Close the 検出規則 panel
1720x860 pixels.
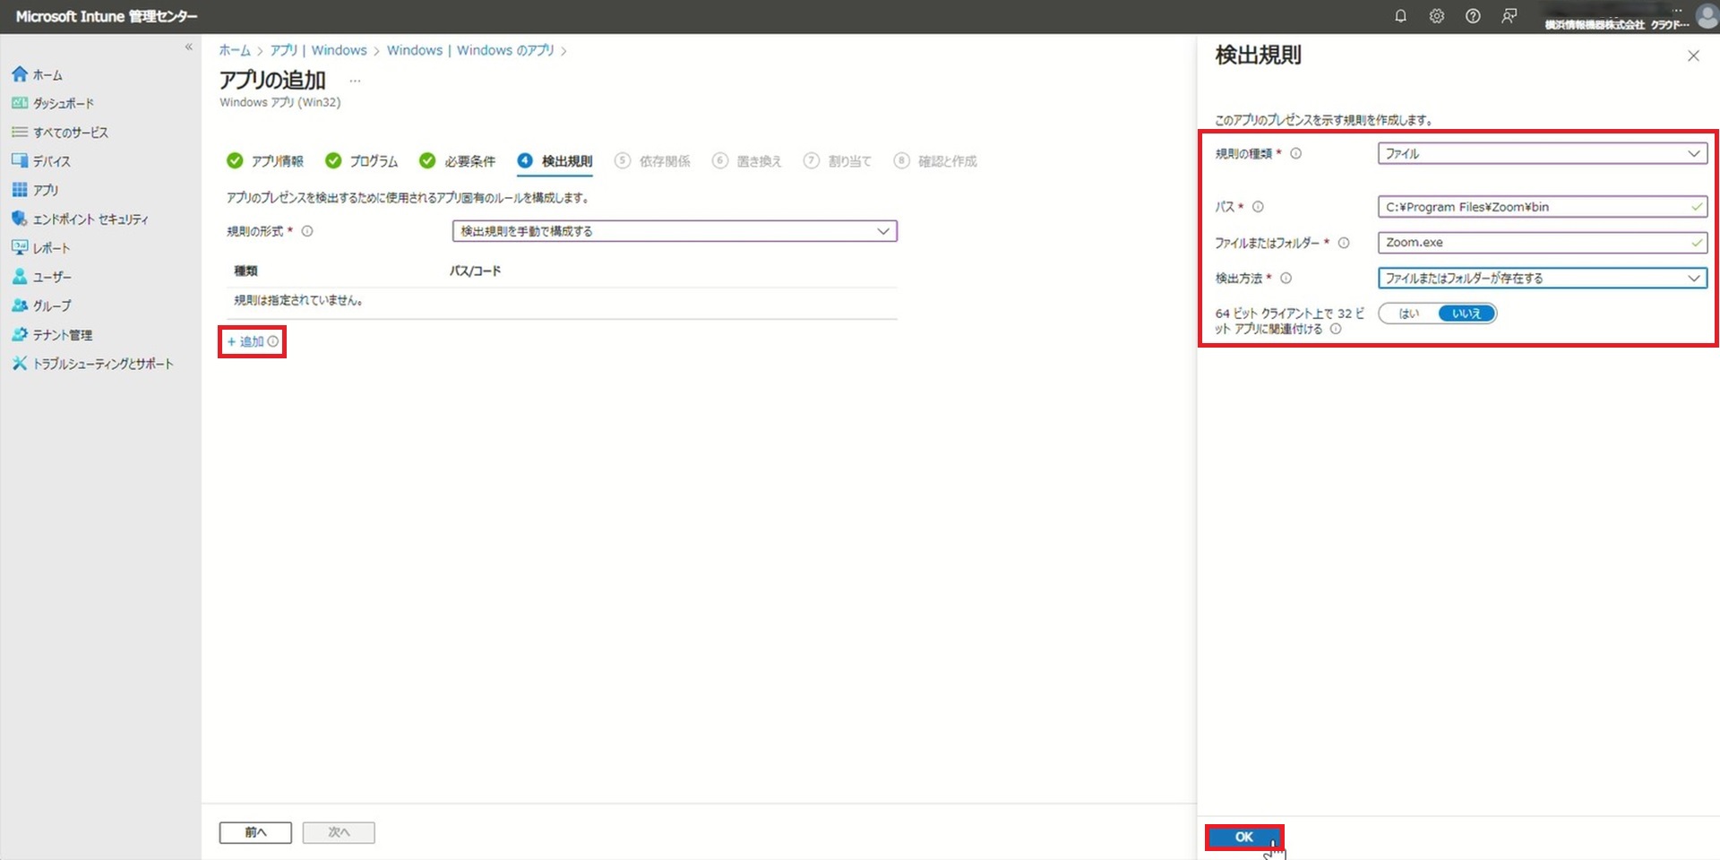[x=1693, y=56]
